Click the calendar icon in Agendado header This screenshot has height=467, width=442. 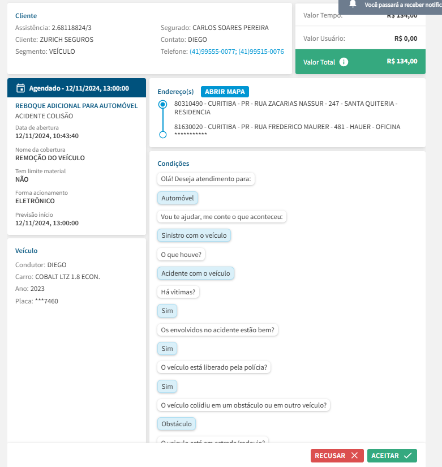[20, 88]
